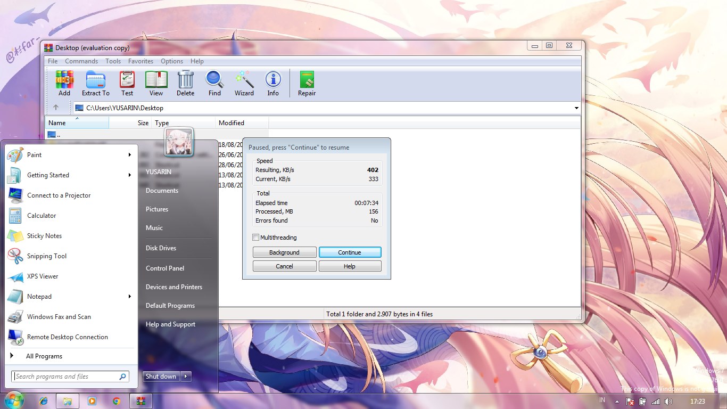Click the power plug tray icon
Screen dimensions: 727x409
point(643,402)
